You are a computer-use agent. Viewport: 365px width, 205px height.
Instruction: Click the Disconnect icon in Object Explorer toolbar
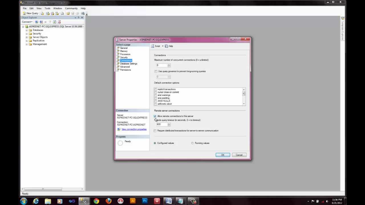point(41,22)
